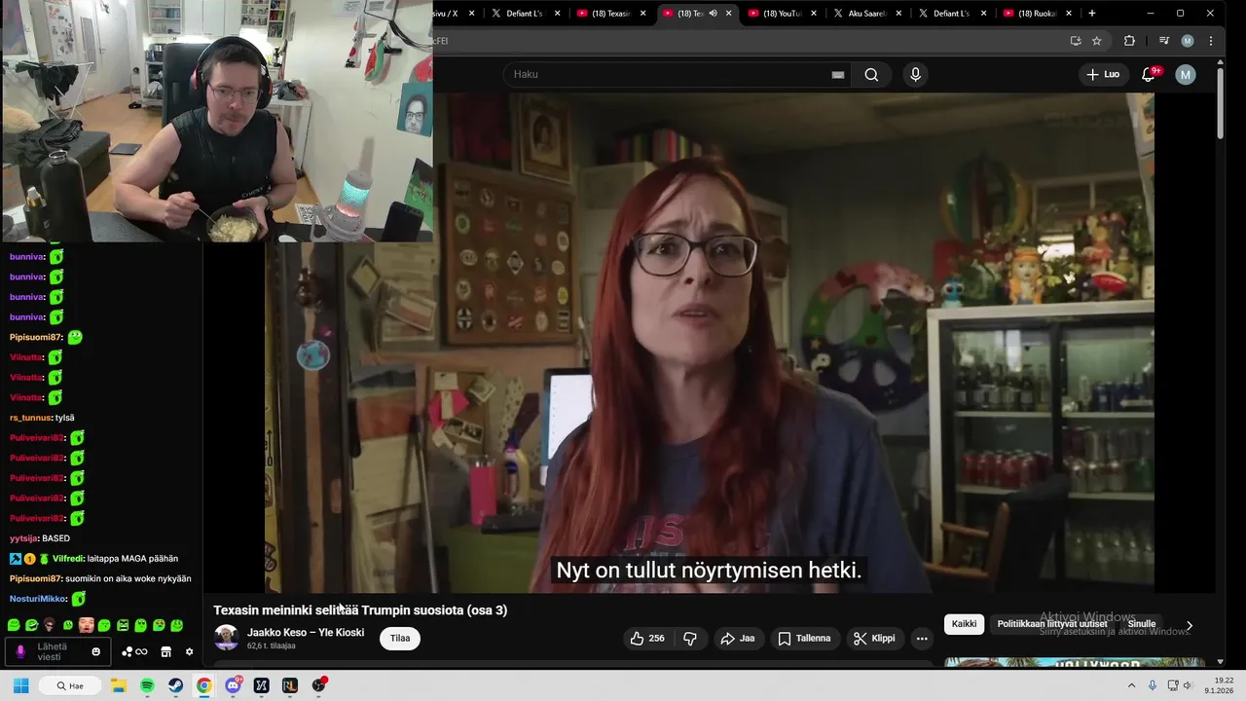Click the YouTube page scrollbar
The width and height of the screenshot is (1246, 701).
[x=1220, y=102]
